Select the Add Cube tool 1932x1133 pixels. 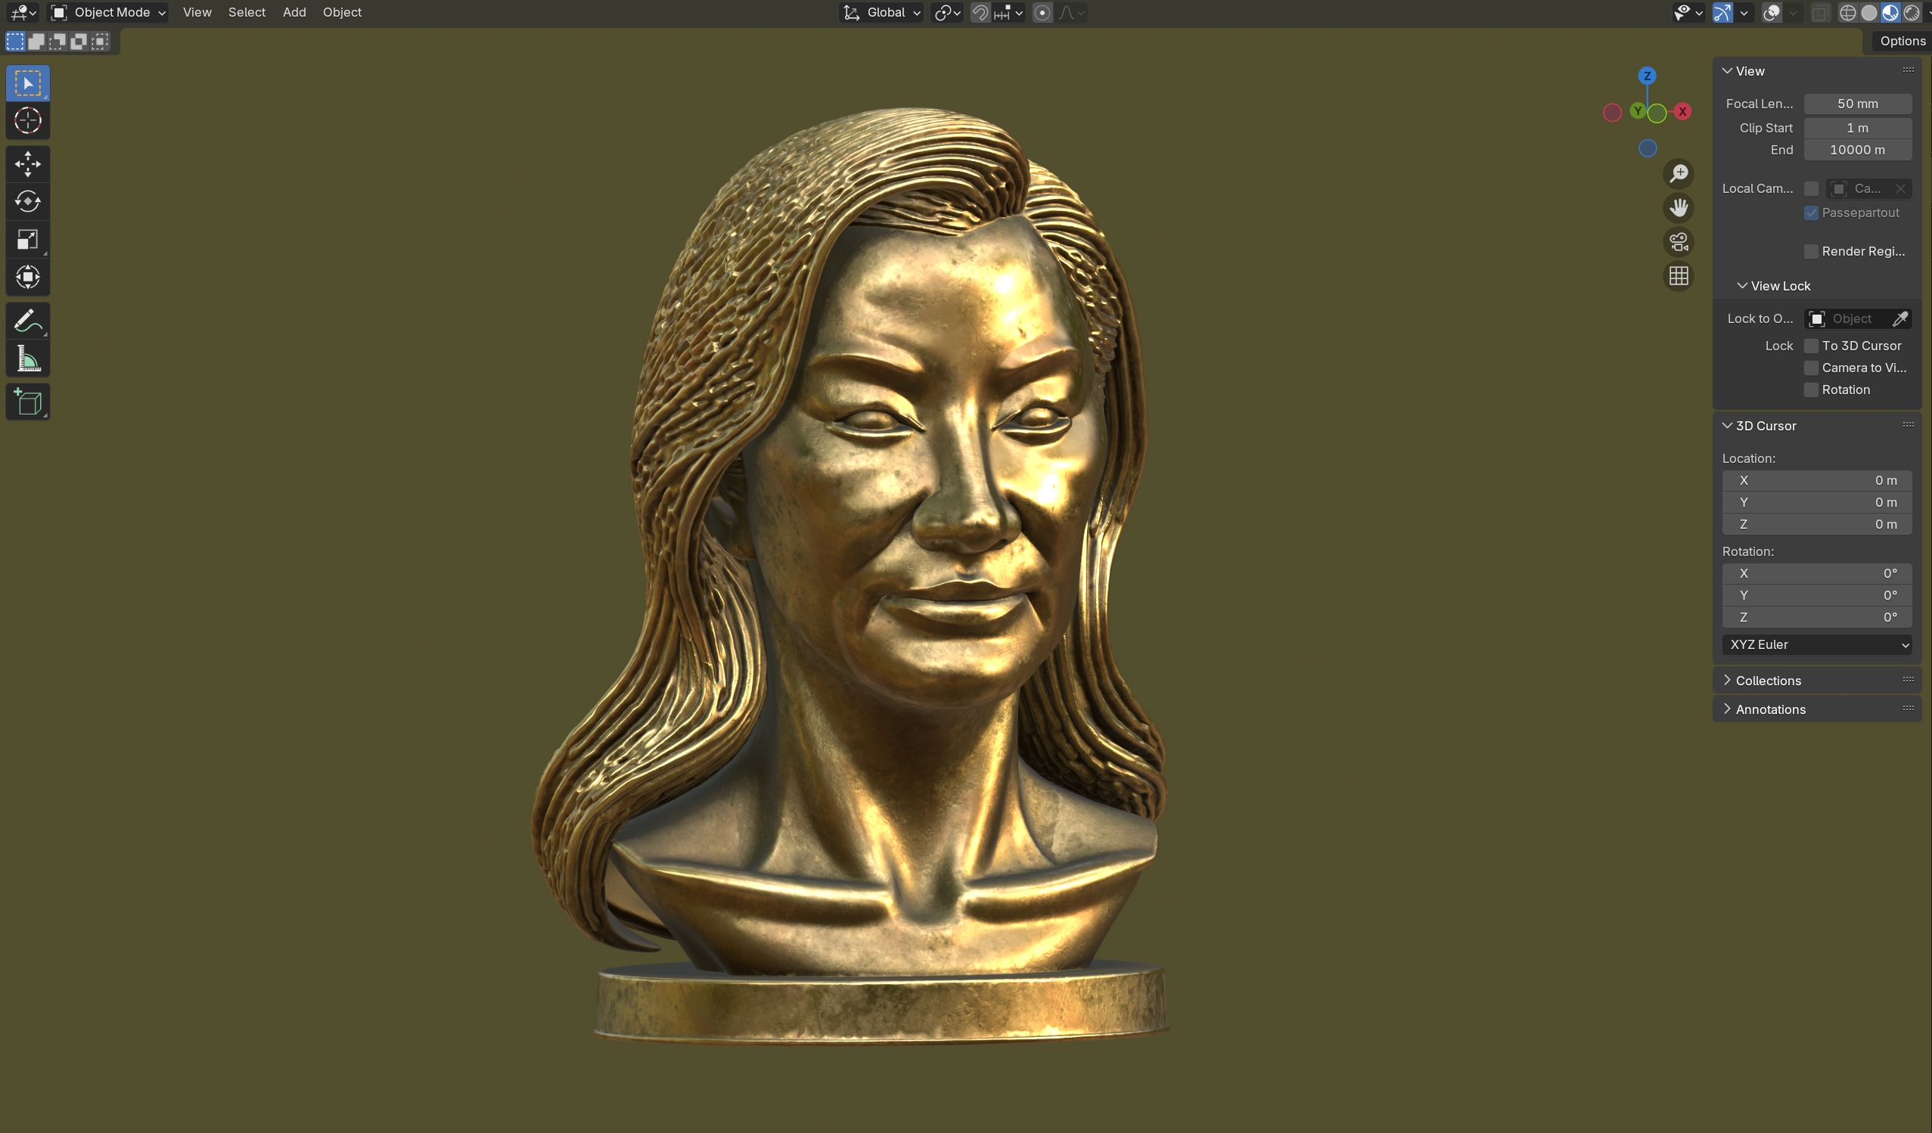[27, 402]
